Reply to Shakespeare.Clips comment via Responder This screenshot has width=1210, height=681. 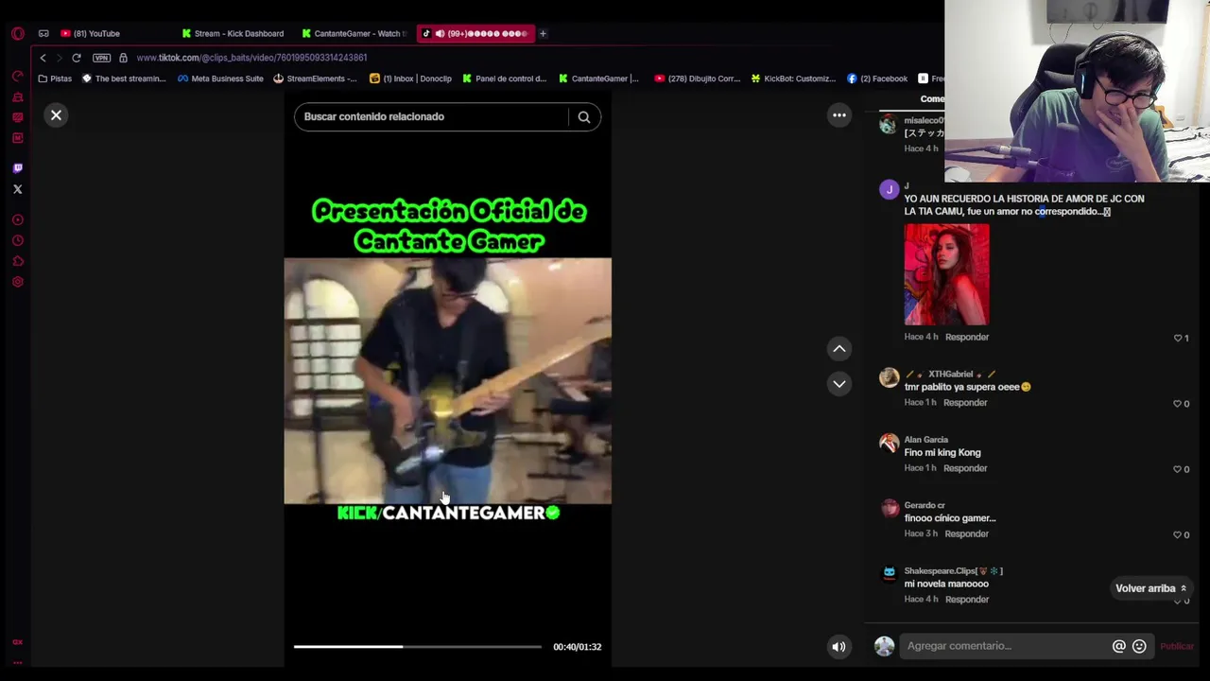tap(966, 600)
